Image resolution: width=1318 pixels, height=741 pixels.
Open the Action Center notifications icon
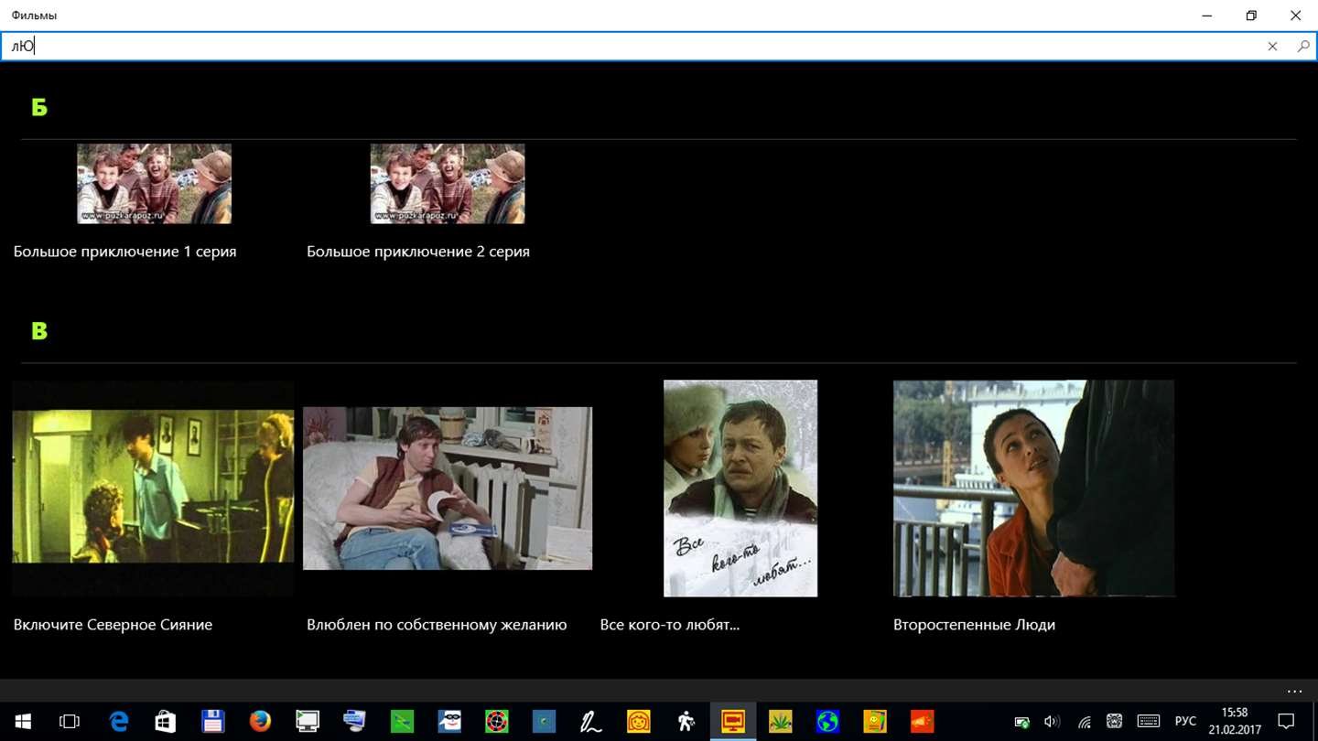(1286, 722)
